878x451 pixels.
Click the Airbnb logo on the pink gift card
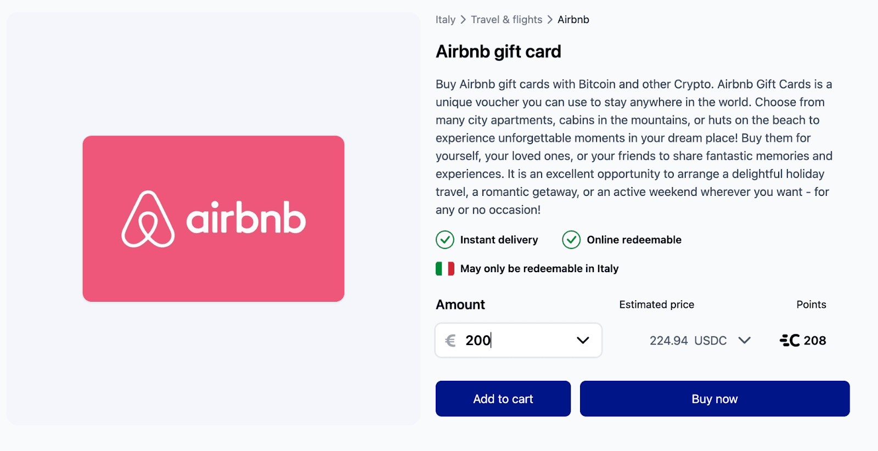[213, 219]
